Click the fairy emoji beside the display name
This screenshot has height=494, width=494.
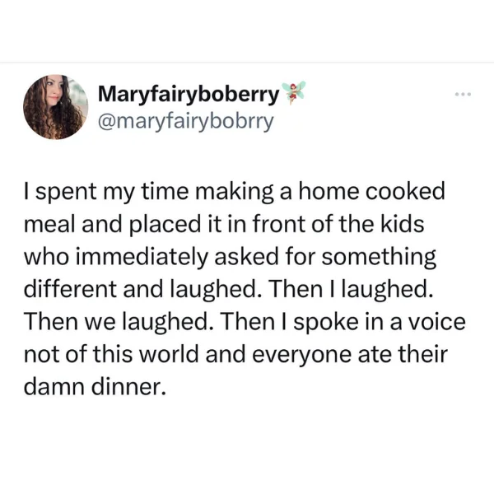[x=293, y=92]
